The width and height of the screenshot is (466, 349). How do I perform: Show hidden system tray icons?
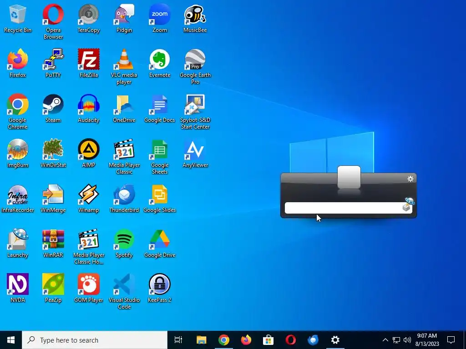[385, 340]
